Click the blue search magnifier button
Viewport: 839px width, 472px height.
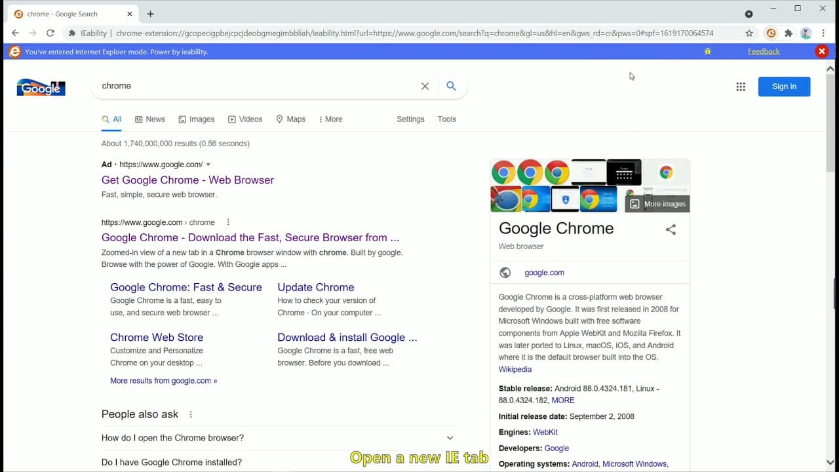coord(451,86)
